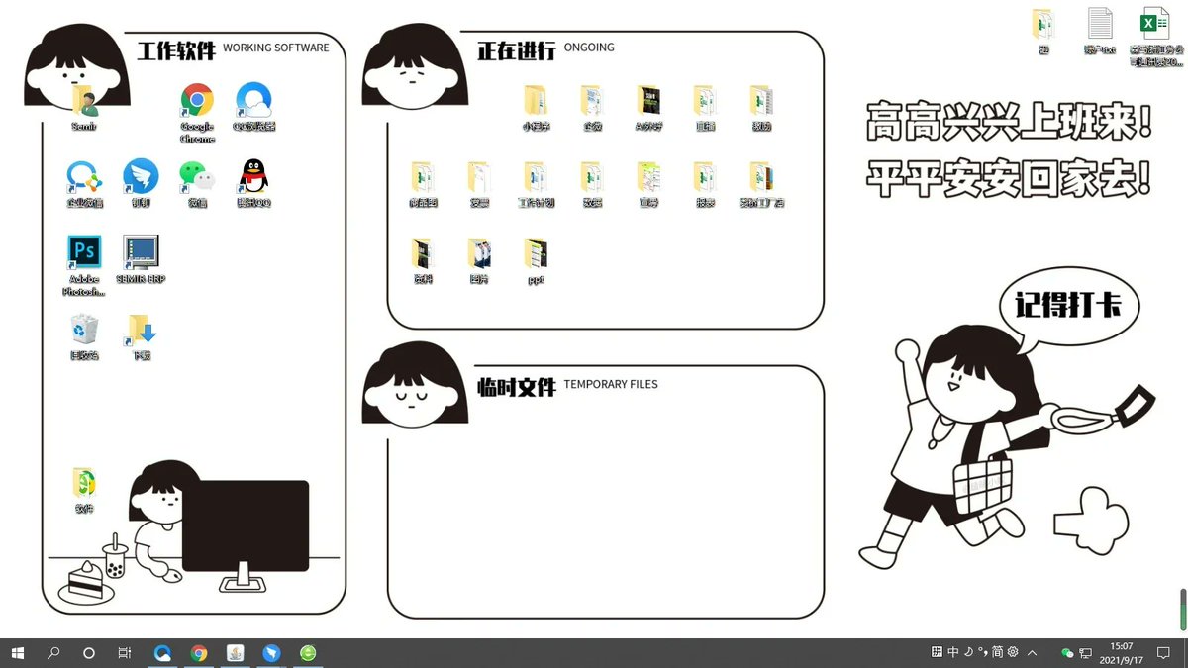Click the WeChat tray icon
Viewport: 1188px width, 668px height.
1067,653
